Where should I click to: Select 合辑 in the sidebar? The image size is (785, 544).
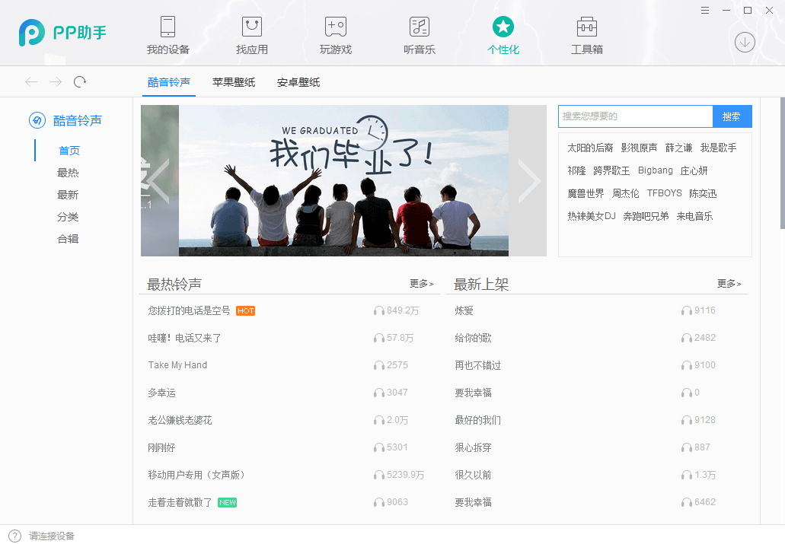[x=68, y=239]
